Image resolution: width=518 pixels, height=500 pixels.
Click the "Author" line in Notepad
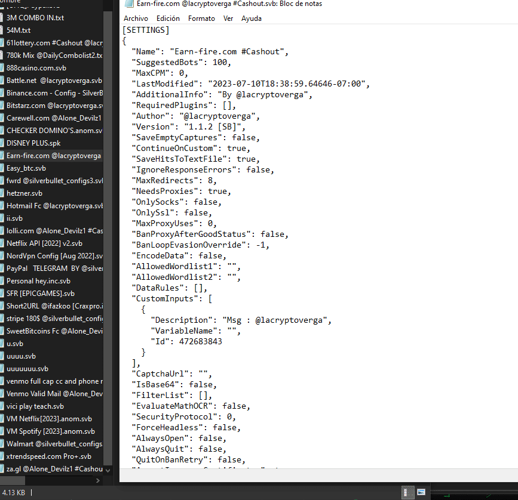point(196,116)
